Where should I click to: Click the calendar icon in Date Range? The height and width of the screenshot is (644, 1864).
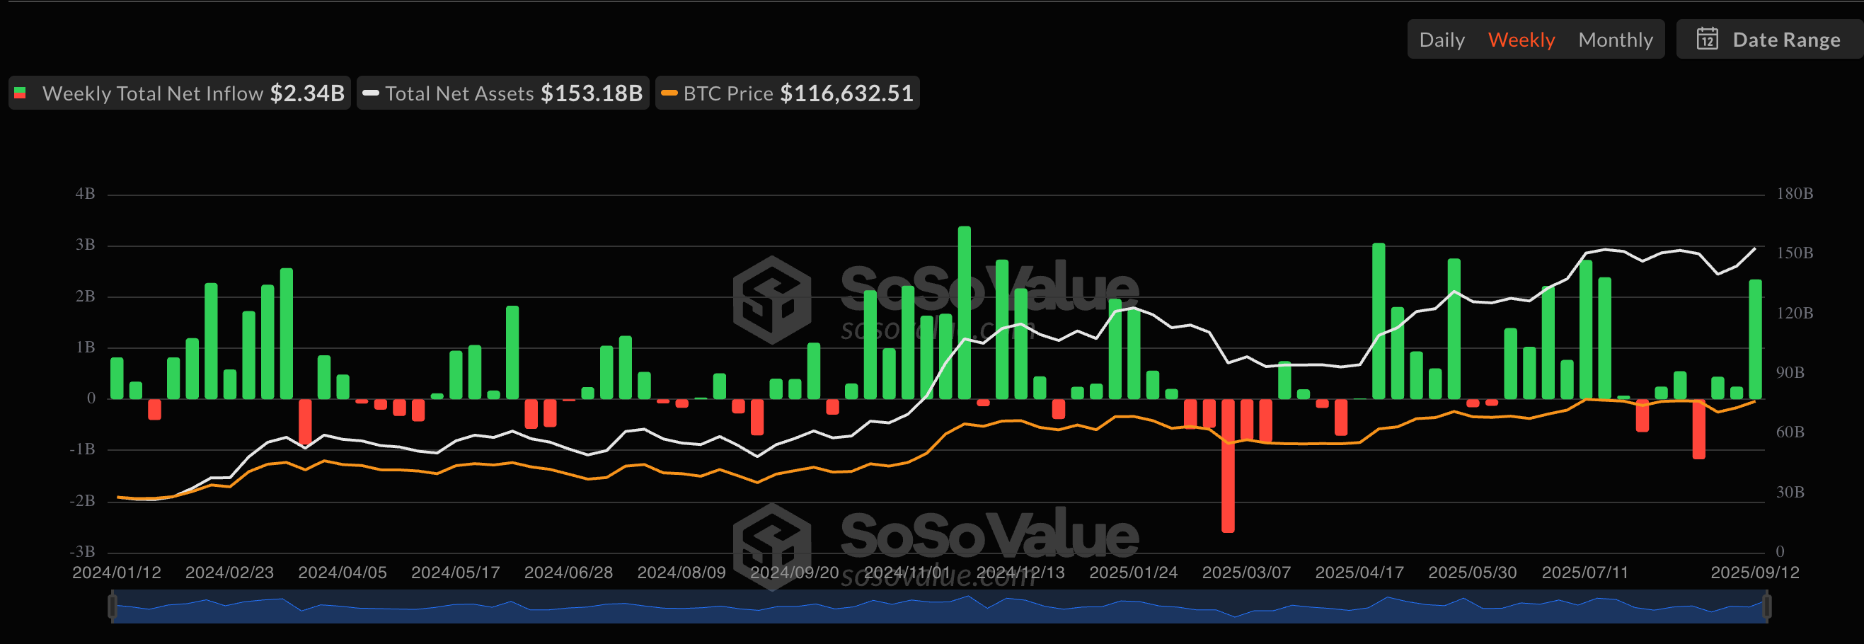1708,39
